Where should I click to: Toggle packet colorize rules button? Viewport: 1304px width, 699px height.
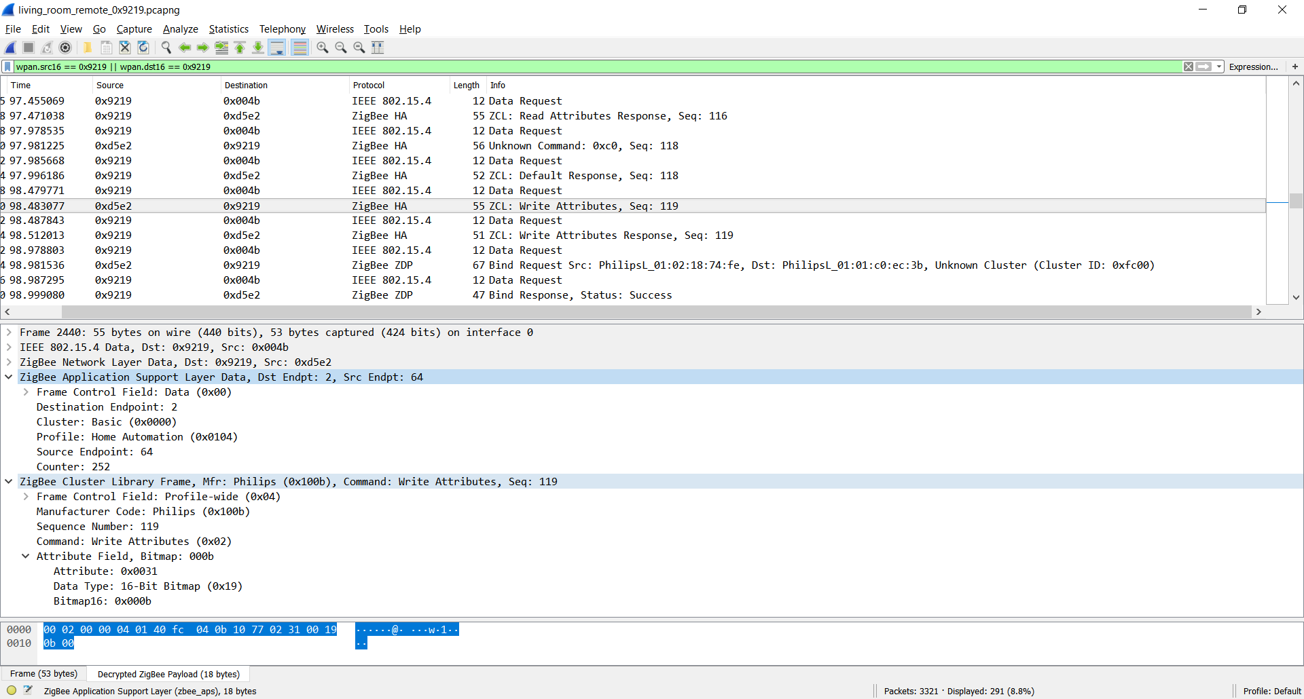[300, 48]
